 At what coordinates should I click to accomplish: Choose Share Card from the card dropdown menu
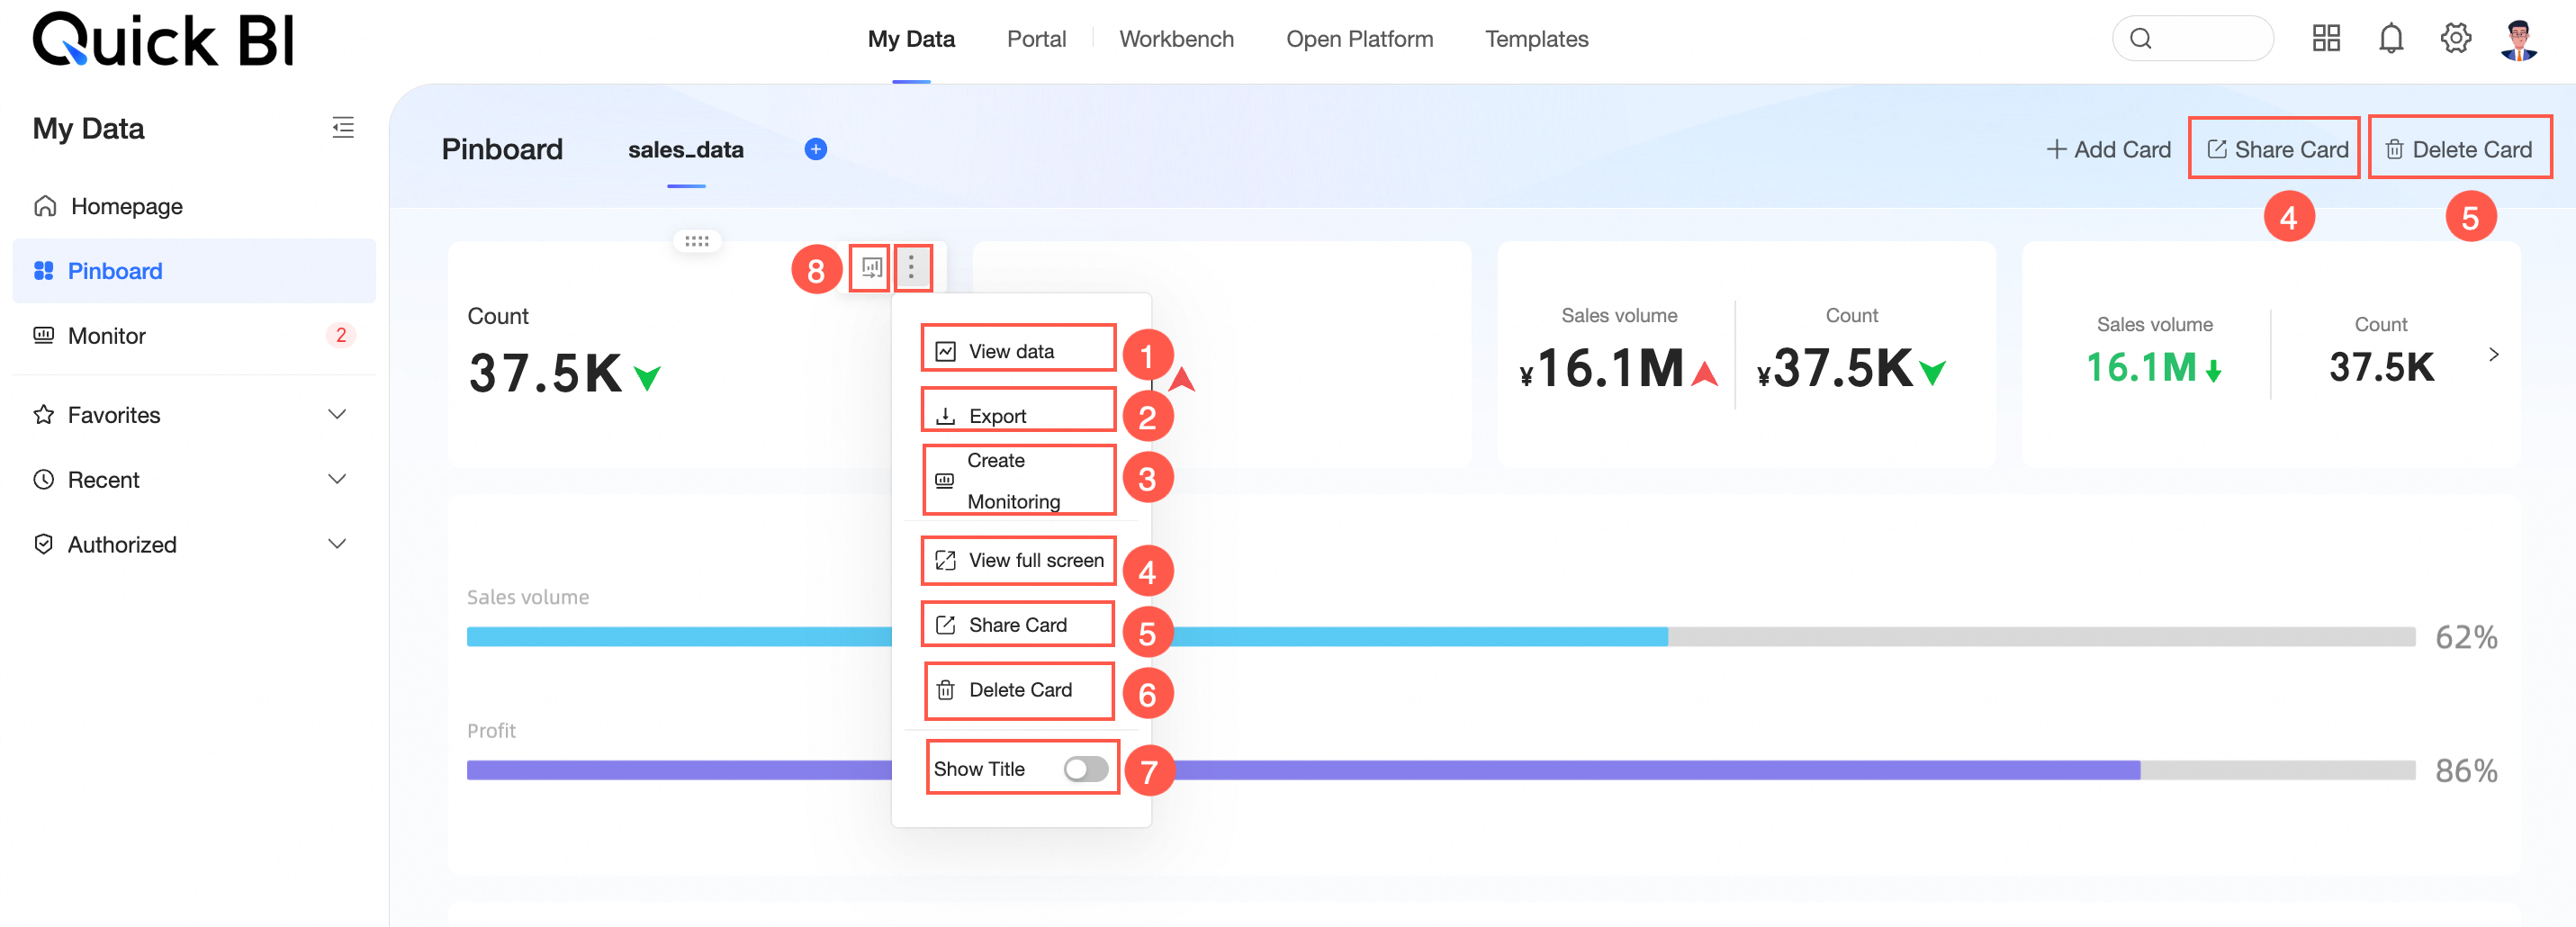[x=1018, y=625]
